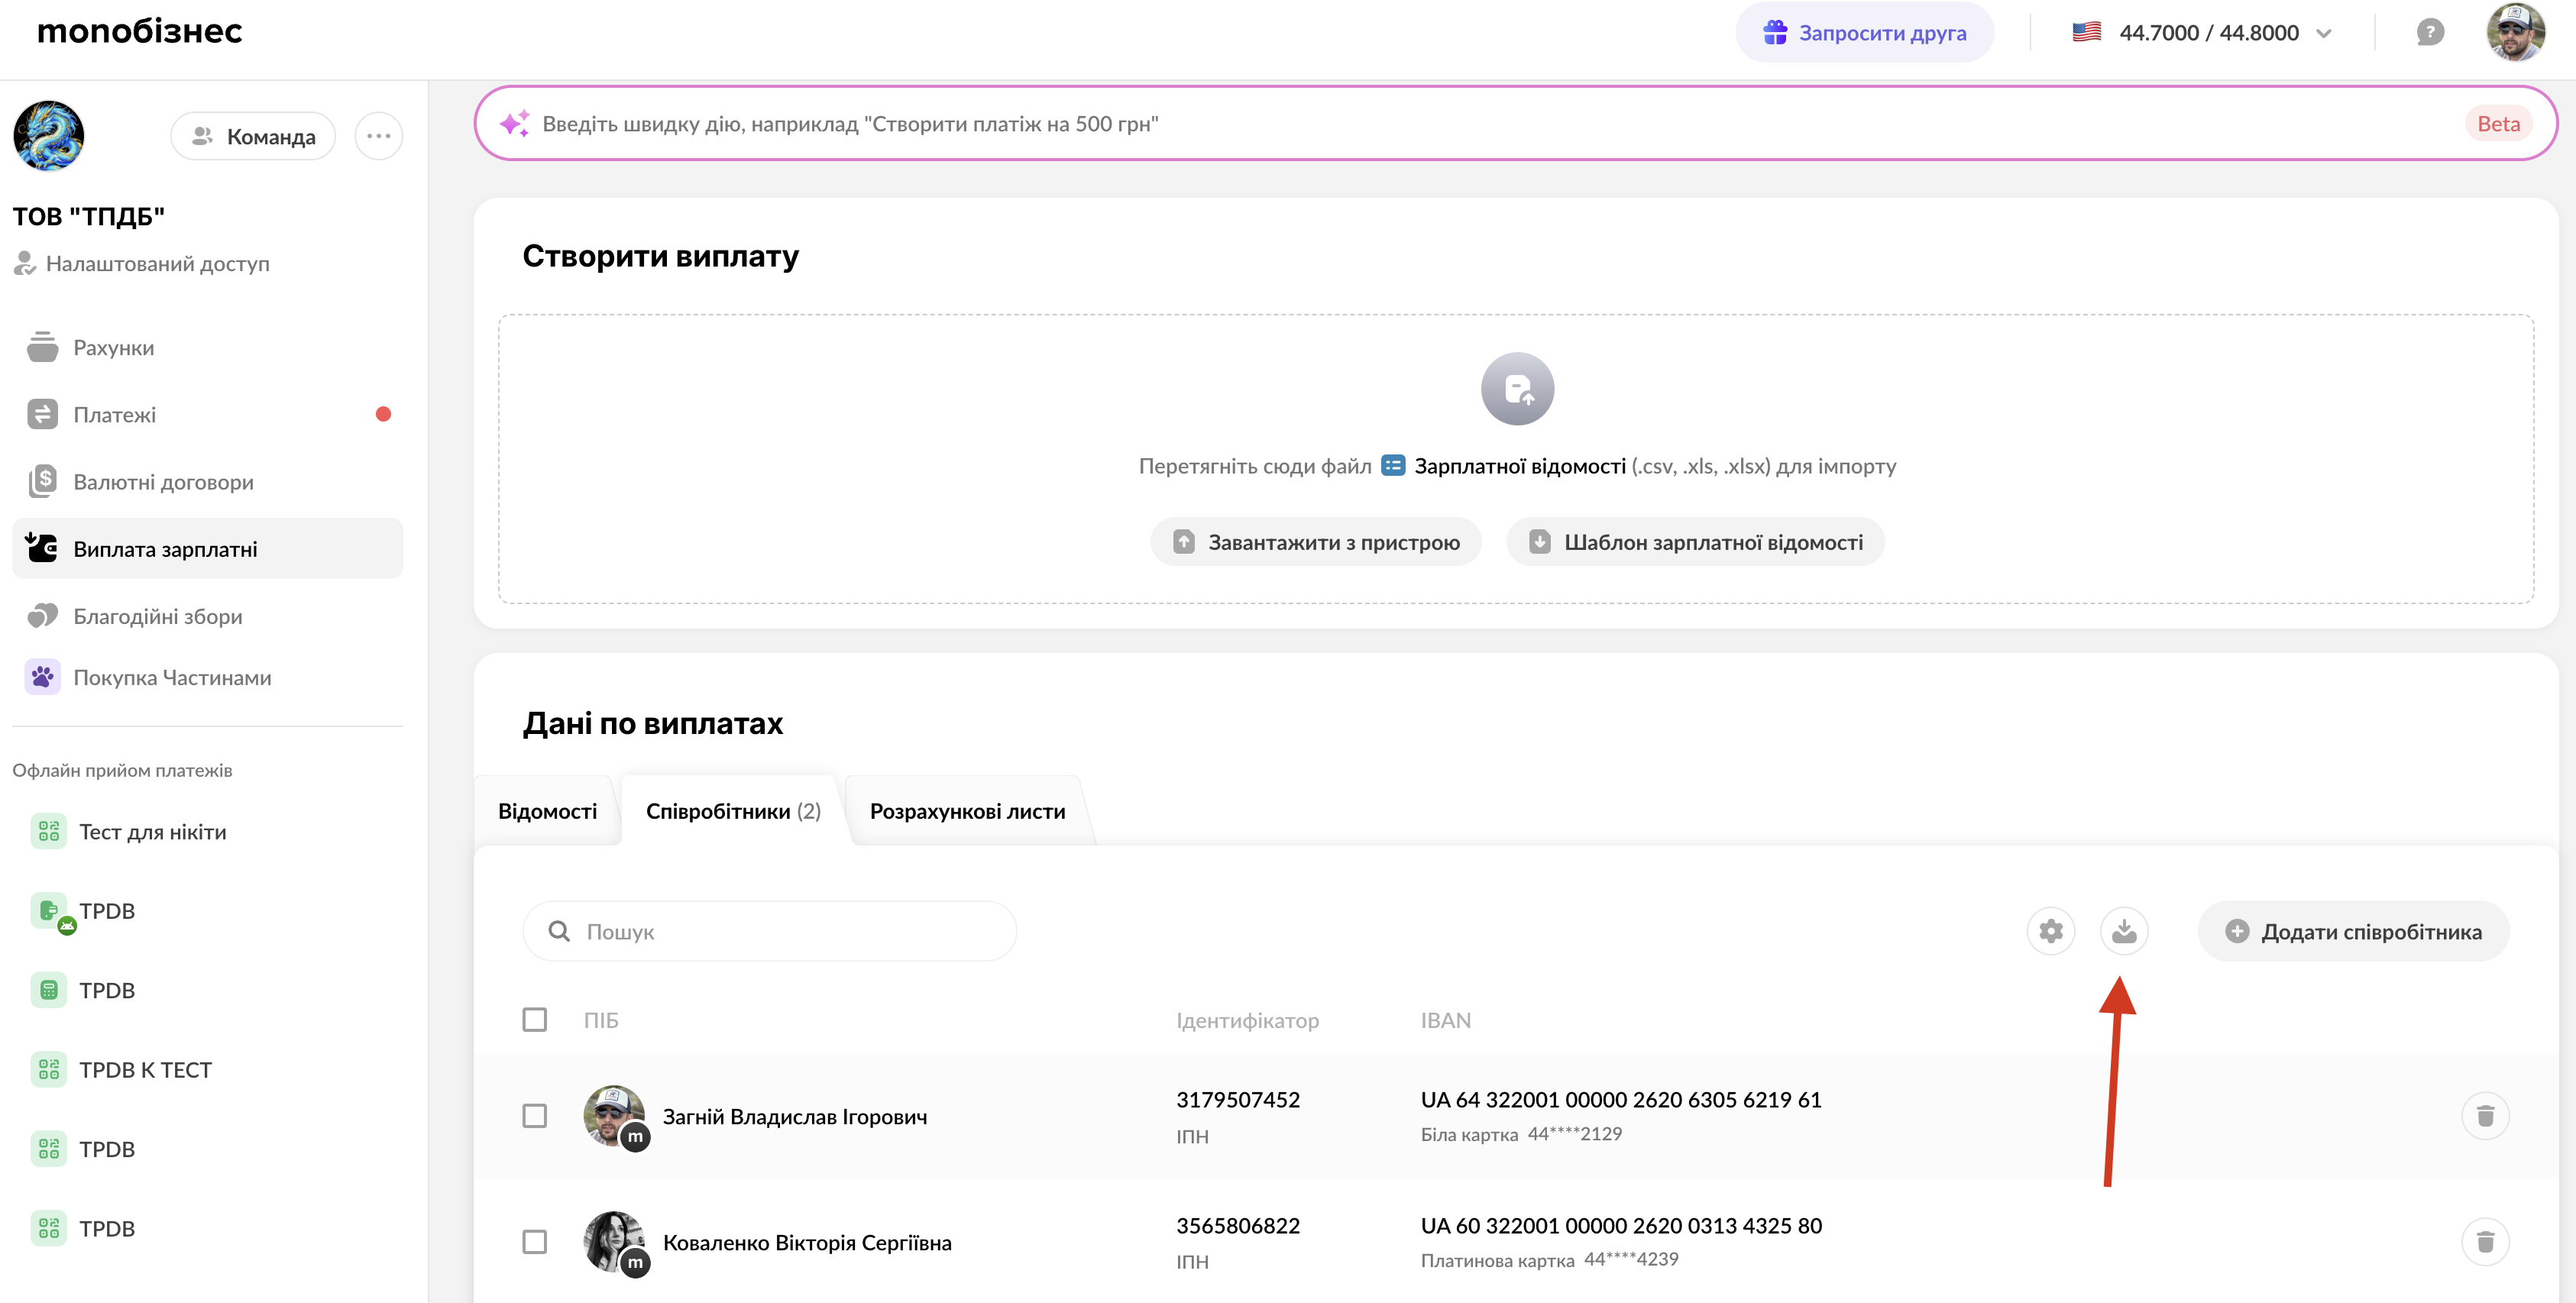This screenshot has width=2576, height=1303.
Task: Click IBAN UA 64 322001 00000 2620 6305 6219 61
Action: [x=1621, y=1099]
